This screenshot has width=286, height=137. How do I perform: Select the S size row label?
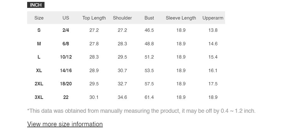[39, 30]
